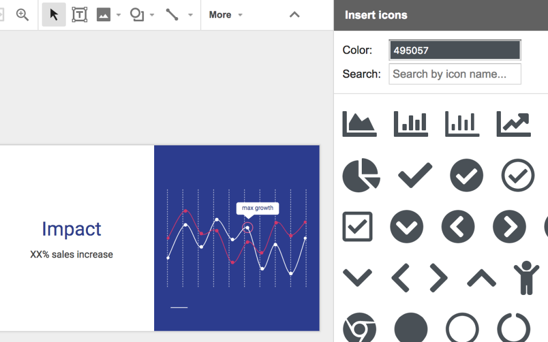Insert the circled checkmark icon
The height and width of the screenshot is (342, 548).
tap(517, 175)
